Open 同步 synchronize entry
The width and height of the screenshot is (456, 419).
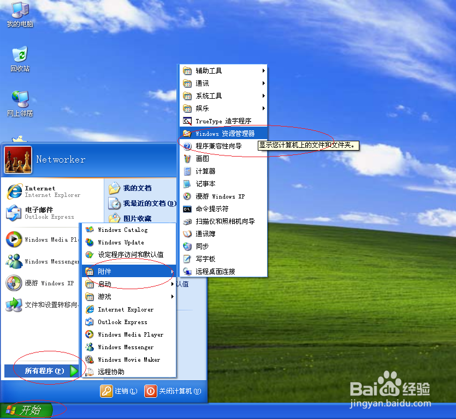223,246
